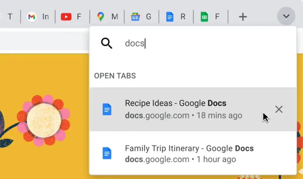Click the Recipe Ideas document icon
The height and width of the screenshot is (179, 303).
(x=108, y=108)
